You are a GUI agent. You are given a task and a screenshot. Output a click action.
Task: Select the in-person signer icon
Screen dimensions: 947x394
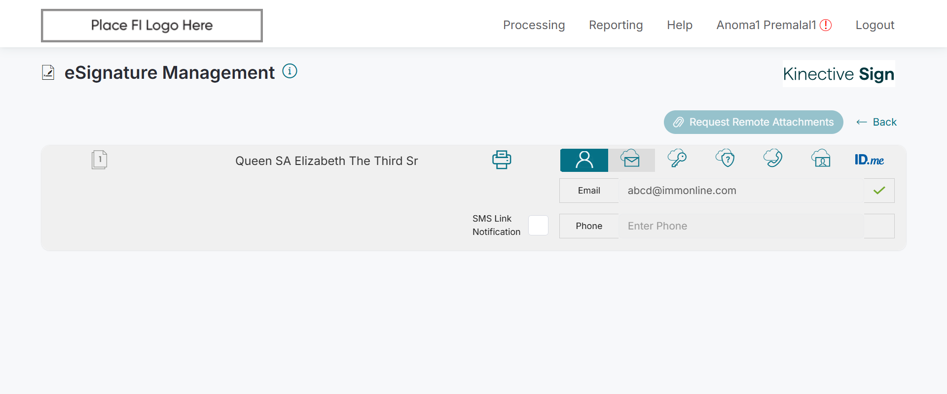[x=584, y=160]
